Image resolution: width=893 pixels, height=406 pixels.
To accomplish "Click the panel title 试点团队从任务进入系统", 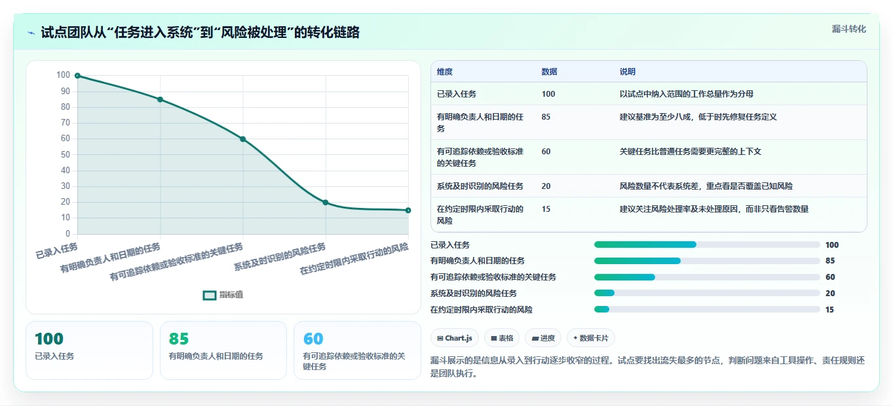I will click(x=200, y=33).
